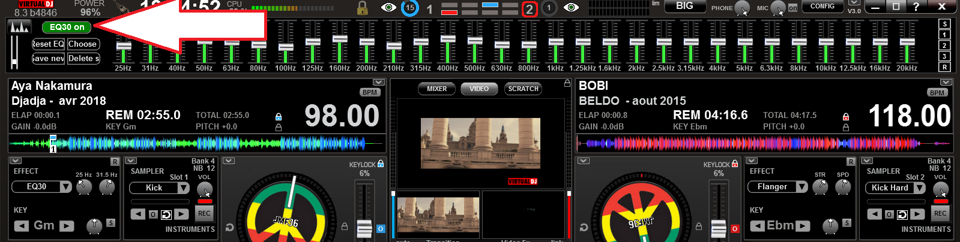Click the O button in the Kick sampler
The width and height of the screenshot is (960, 242).
(x=153, y=214)
